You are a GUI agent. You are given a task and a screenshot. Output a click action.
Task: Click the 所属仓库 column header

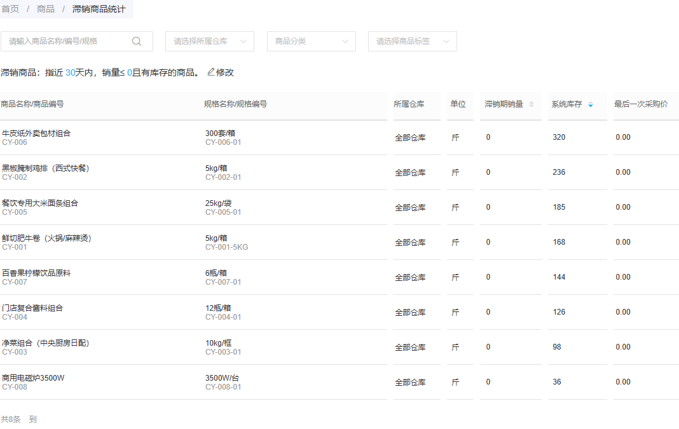[409, 104]
